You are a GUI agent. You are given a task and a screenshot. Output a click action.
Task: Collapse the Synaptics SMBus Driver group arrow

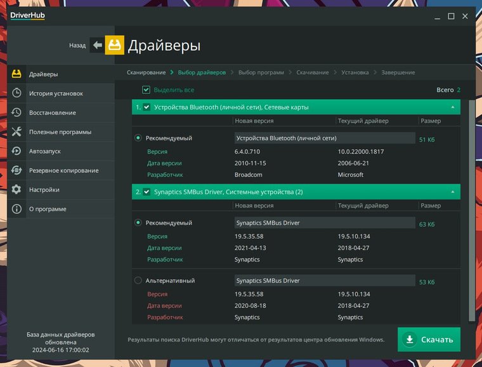pyautogui.click(x=452, y=192)
